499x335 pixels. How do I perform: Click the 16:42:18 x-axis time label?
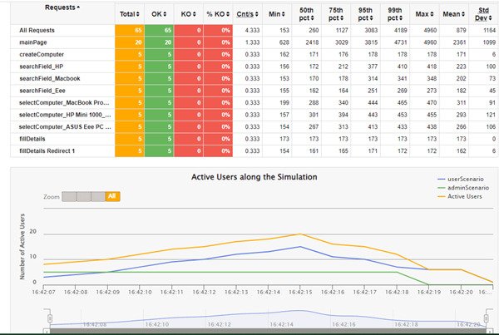coord(397,292)
